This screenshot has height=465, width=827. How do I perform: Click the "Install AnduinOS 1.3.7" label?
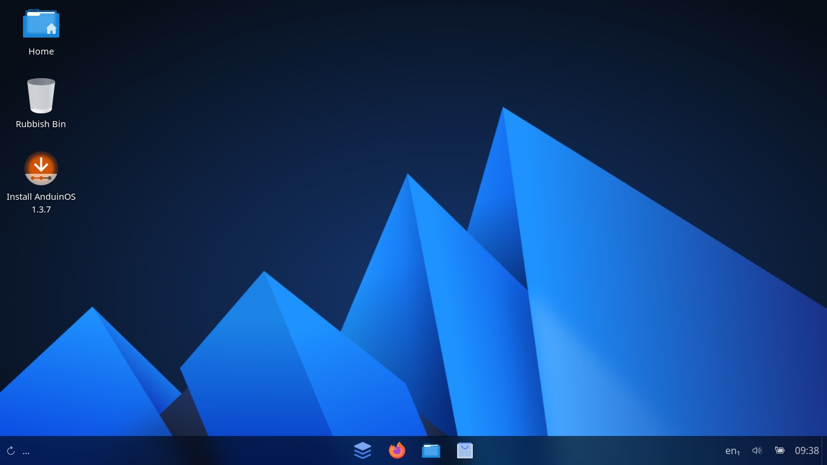[x=41, y=203]
